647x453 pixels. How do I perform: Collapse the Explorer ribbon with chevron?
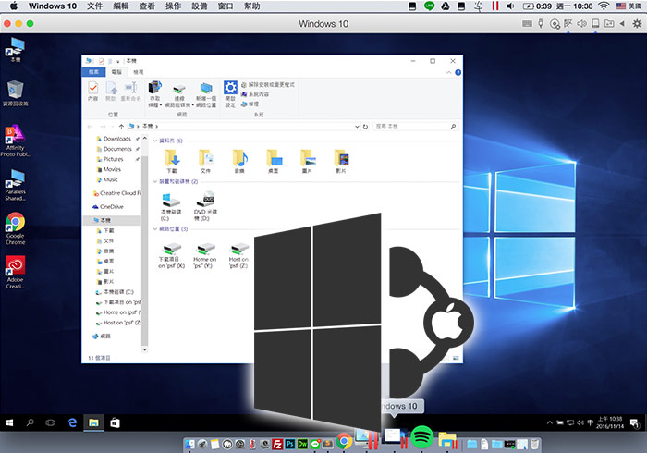coord(449,73)
